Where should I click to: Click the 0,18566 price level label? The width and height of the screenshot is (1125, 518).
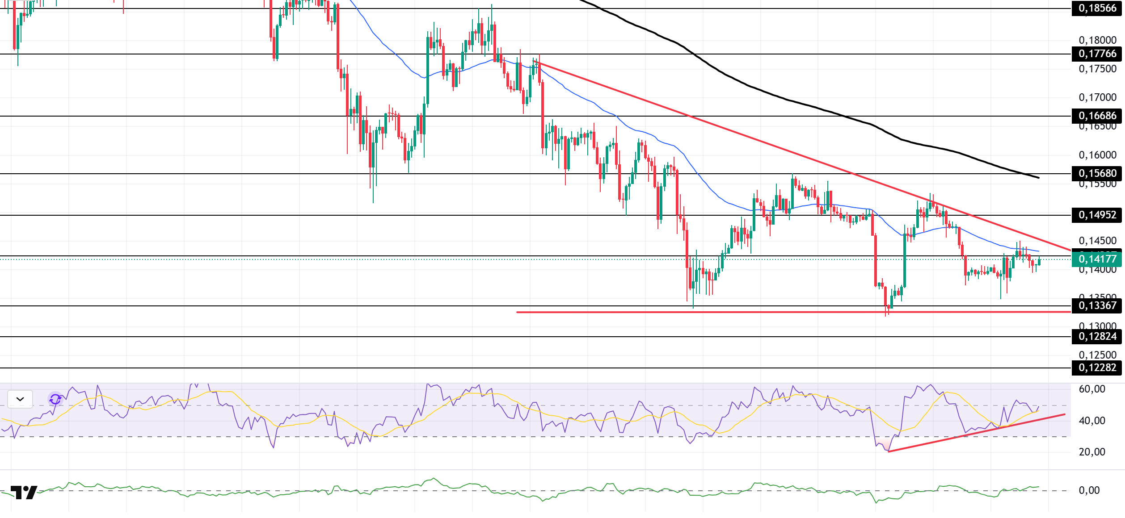pyautogui.click(x=1097, y=8)
